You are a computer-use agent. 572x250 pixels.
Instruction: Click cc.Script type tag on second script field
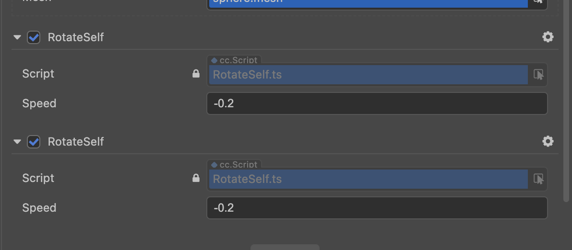point(235,165)
